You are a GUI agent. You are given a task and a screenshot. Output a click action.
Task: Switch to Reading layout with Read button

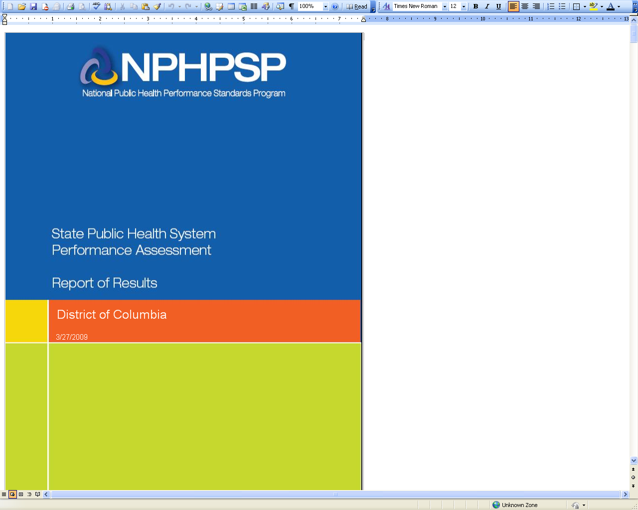357,6
